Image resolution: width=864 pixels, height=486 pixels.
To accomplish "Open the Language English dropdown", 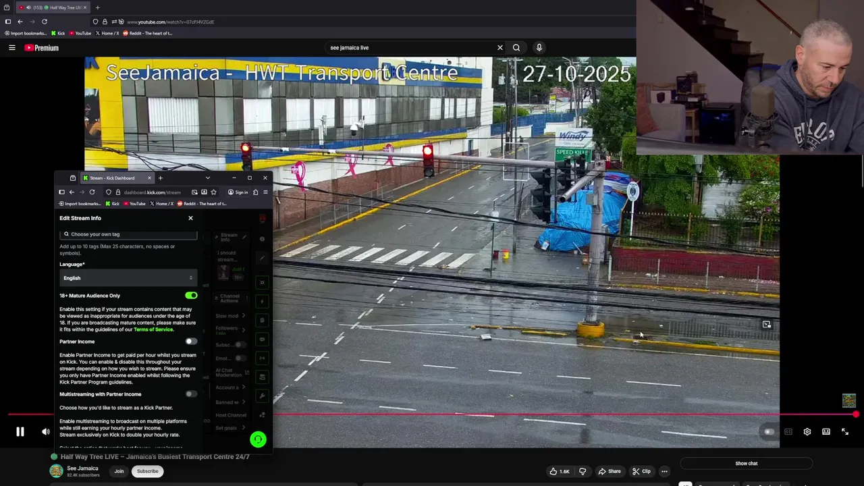I will click(x=128, y=278).
